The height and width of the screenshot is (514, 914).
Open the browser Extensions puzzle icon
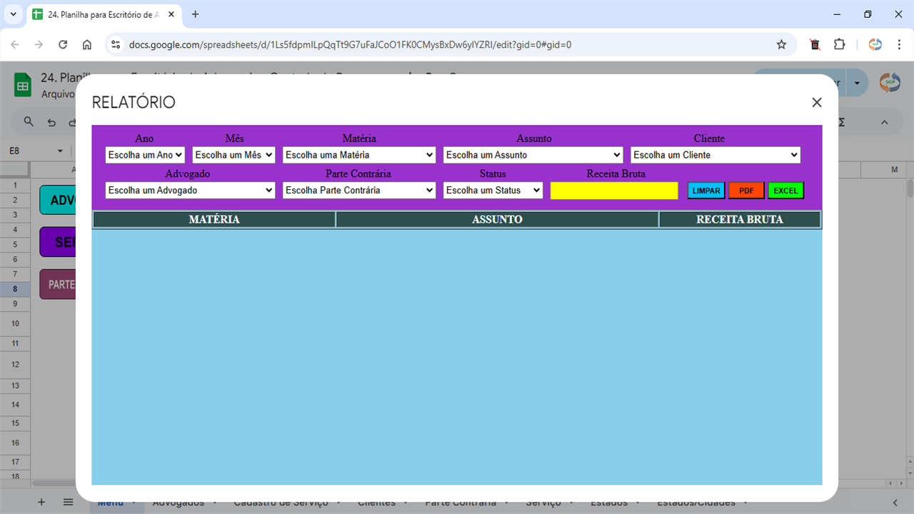[839, 44]
